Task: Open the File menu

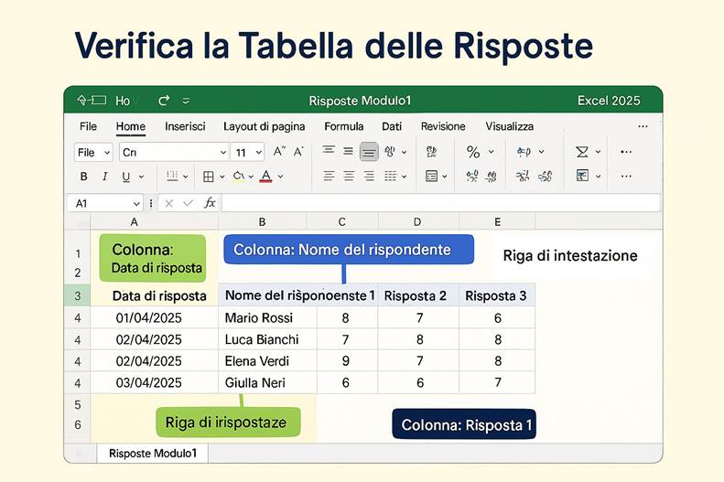Action: 88,126
